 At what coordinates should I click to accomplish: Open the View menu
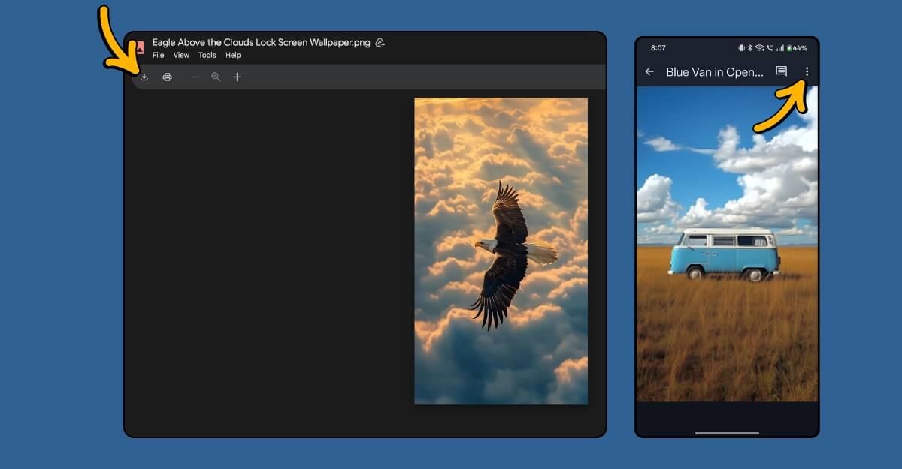(x=181, y=55)
